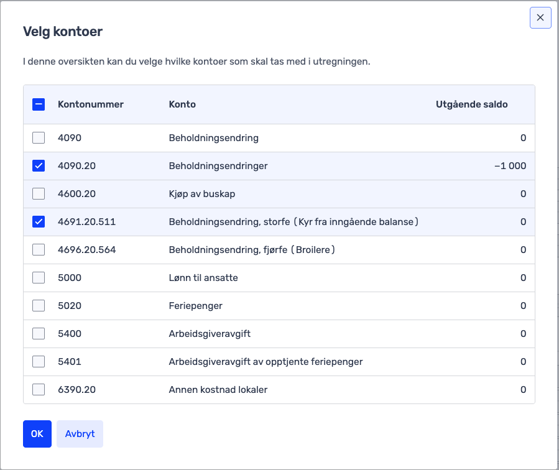
Task: Click the Konto column header
Action: click(x=182, y=104)
